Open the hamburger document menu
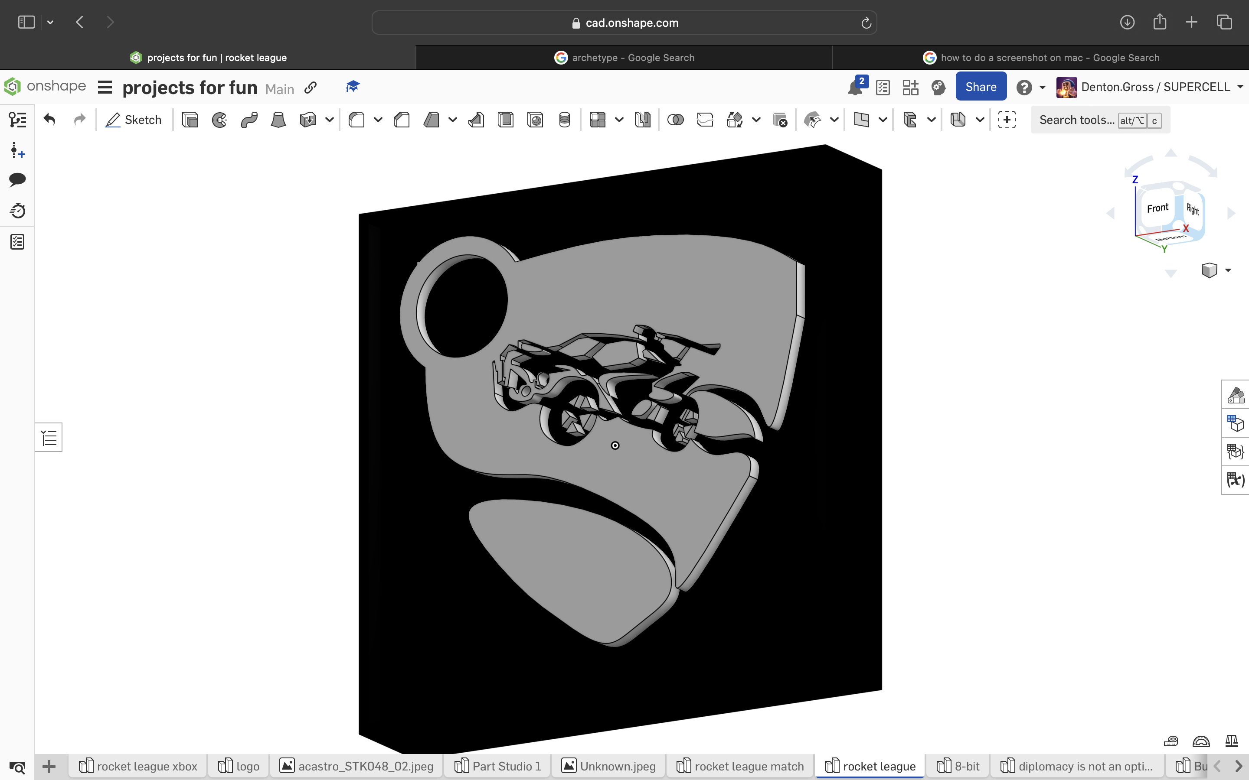The width and height of the screenshot is (1249, 780). click(x=105, y=87)
